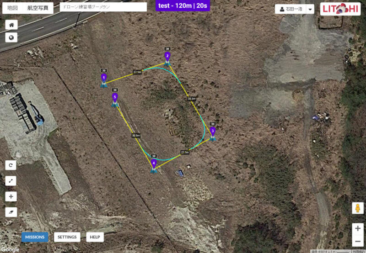Image resolution: width=366 pixels, height=253 pixels.
Task: Click the home icon button
Action: point(11,25)
